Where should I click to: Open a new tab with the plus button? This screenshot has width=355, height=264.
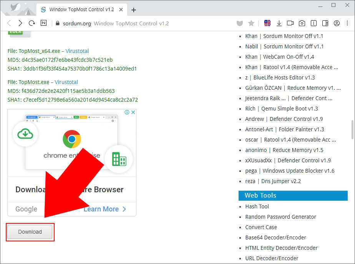point(134,10)
